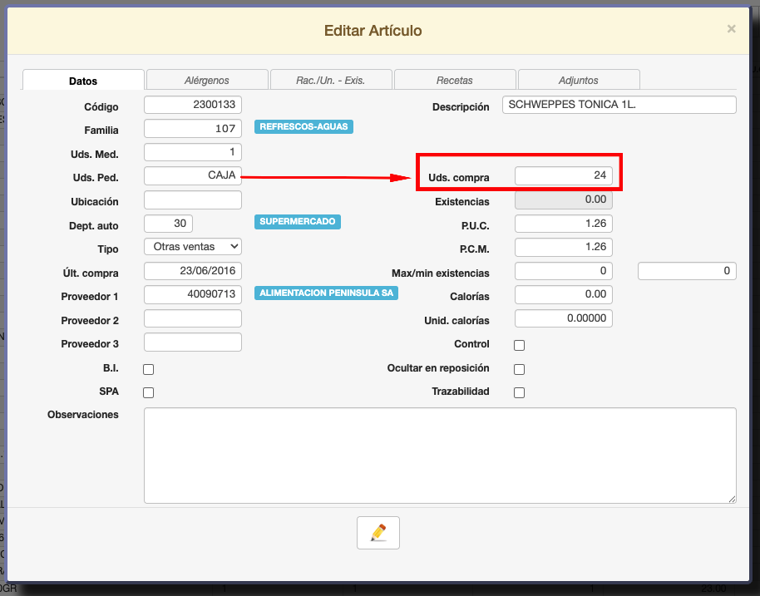Enable the B.I. checkbox
The image size is (760, 596).
[x=149, y=369]
